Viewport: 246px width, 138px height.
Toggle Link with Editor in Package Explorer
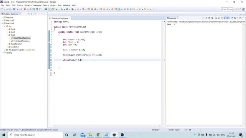pyautogui.click(x=32, y=14)
